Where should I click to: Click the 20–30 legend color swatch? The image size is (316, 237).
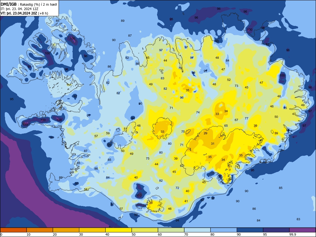66,230
